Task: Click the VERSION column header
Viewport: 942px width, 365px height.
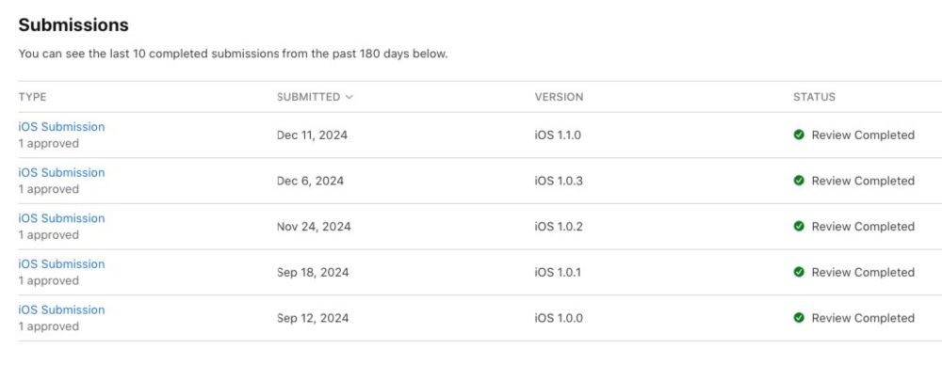Action: [x=559, y=97]
